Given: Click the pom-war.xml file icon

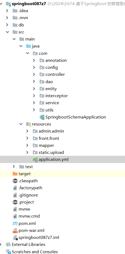Looking at the screenshot, I should click(15, 231).
